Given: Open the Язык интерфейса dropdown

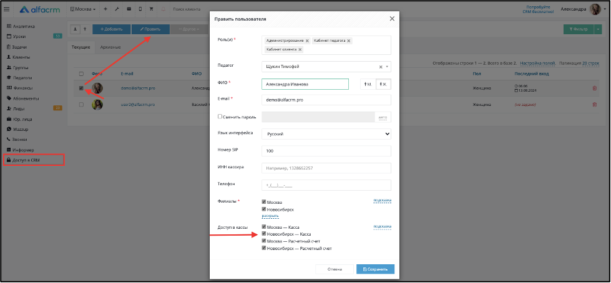Looking at the screenshot, I should (326, 134).
